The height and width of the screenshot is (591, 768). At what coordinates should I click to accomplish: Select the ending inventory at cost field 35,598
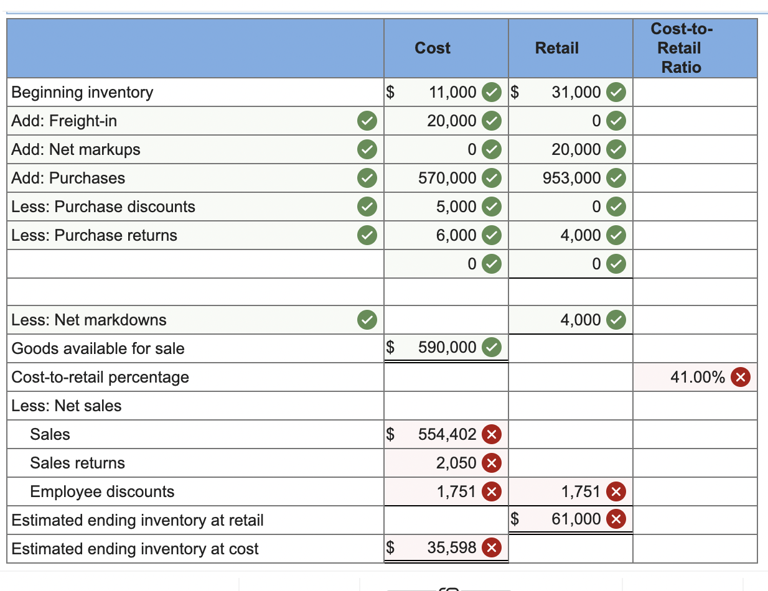click(446, 547)
